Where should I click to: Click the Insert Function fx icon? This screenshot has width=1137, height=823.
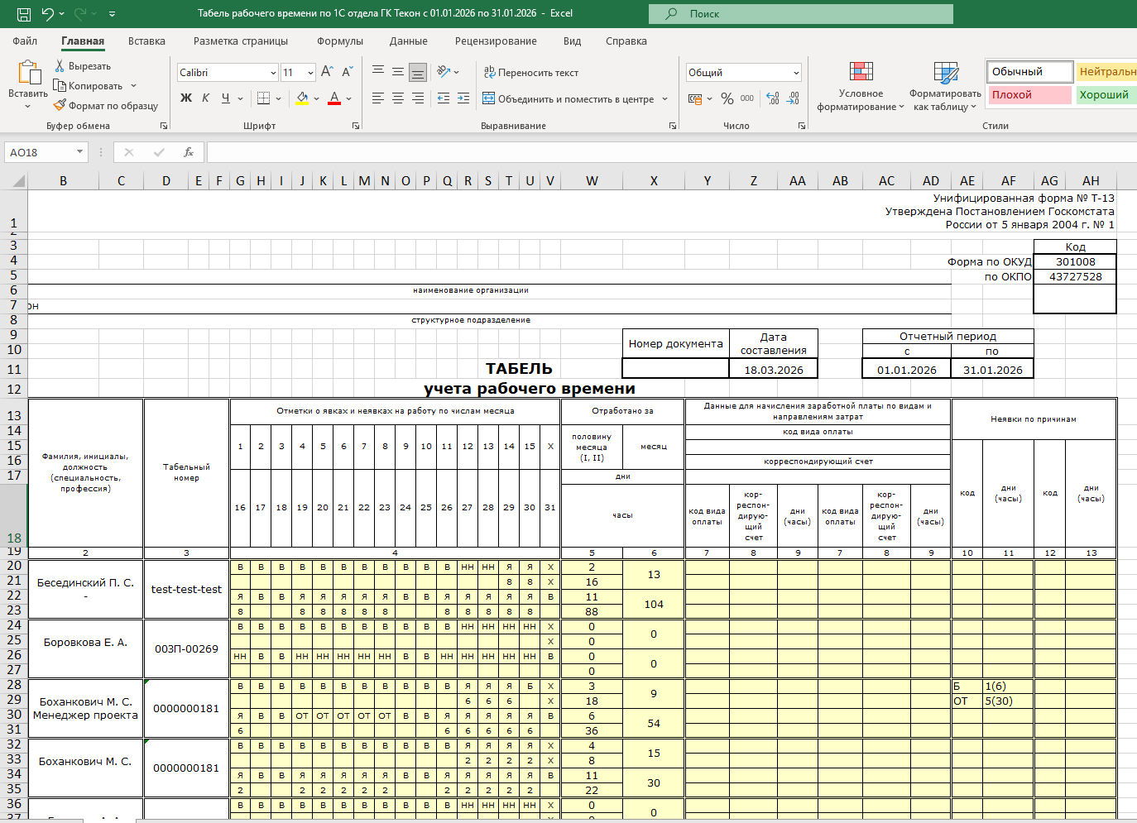coord(189,152)
